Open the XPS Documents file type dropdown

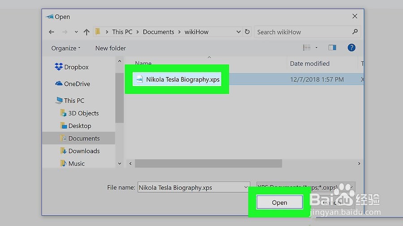(x=306, y=187)
